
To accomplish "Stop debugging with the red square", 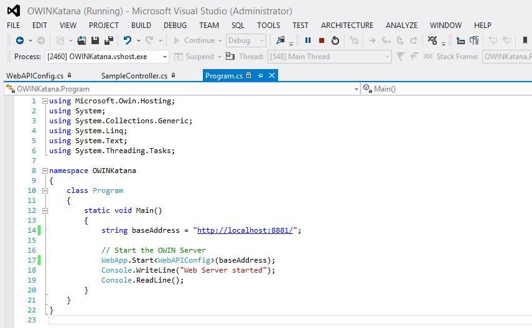I will [322, 40].
